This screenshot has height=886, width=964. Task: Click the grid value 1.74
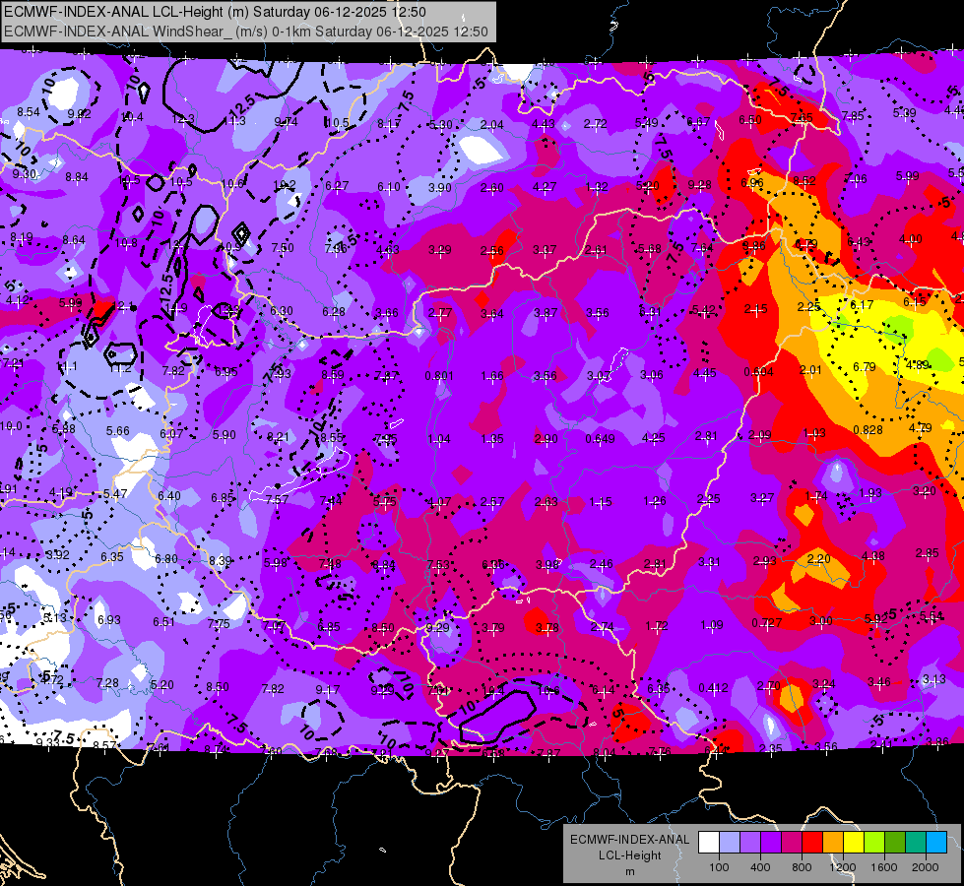click(816, 496)
